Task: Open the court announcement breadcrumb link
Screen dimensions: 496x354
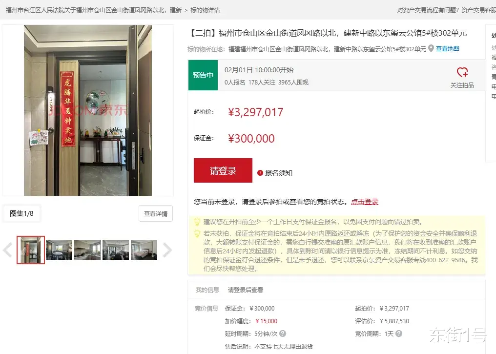Action: 94,10
